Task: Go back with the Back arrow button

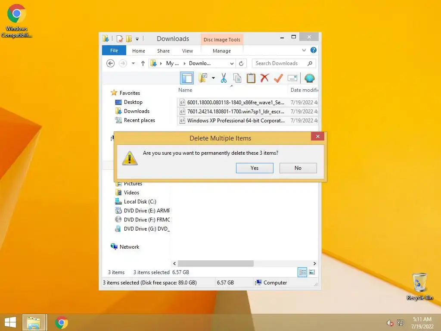Action: (x=111, y=63)
